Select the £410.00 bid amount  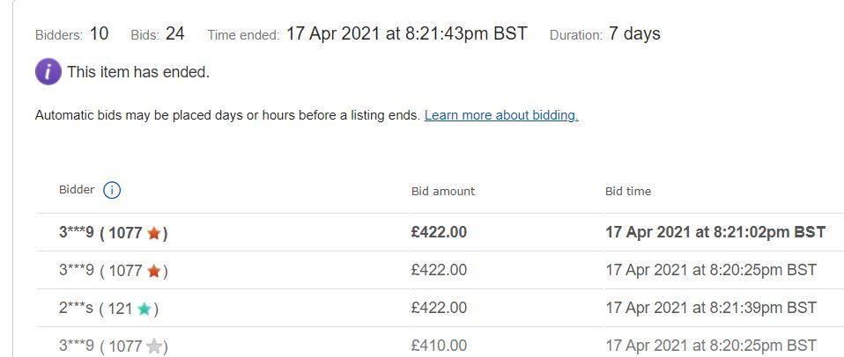click(439, 346)
